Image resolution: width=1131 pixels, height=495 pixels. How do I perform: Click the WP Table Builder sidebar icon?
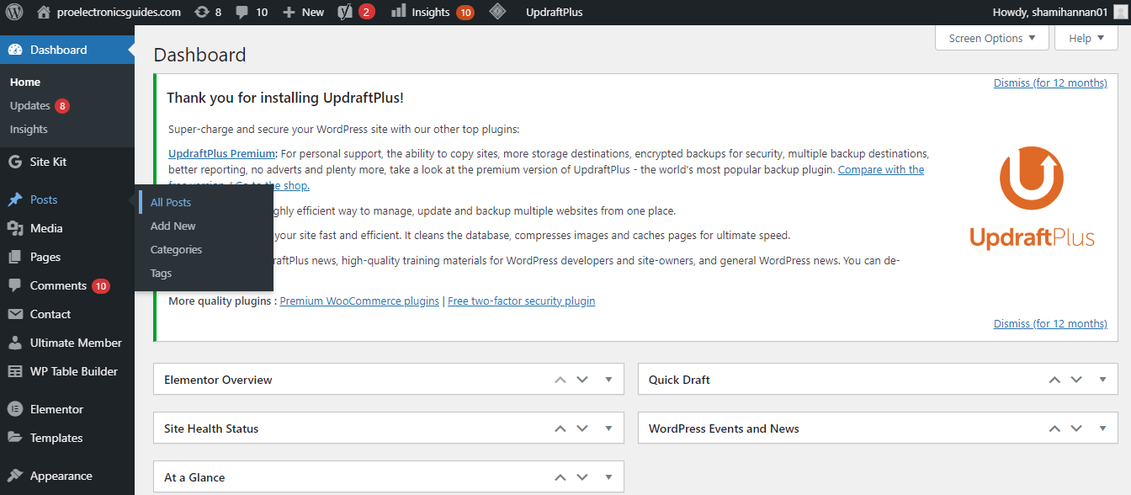(x=14, y=371)
